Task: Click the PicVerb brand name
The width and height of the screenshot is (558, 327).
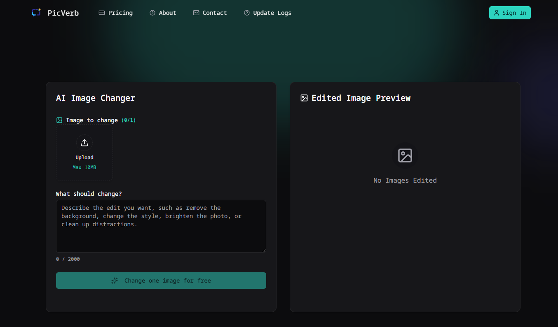Action: click(x=63, y=13)
